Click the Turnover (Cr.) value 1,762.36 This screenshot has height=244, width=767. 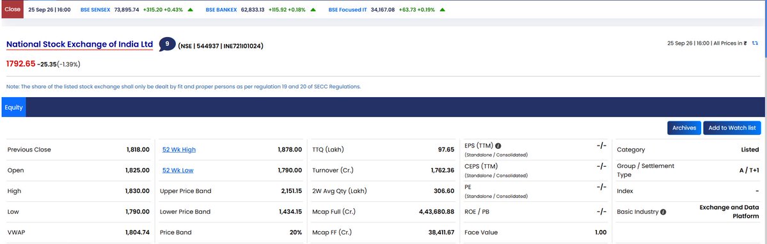(x=442, y=171)
